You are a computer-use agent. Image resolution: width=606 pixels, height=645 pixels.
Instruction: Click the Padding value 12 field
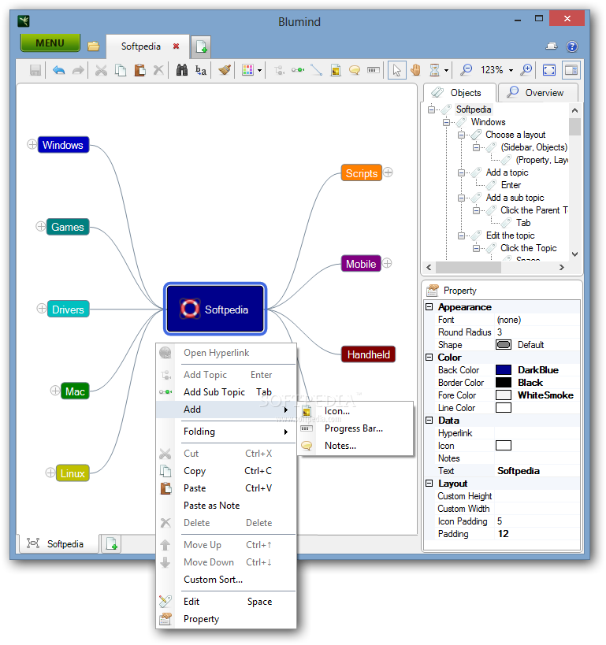(x=537, y=534)
